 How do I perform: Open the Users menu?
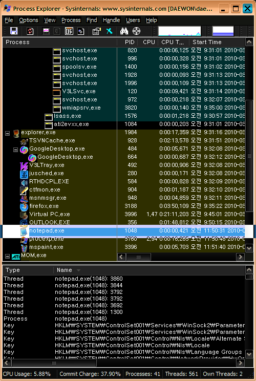[133, 20]
